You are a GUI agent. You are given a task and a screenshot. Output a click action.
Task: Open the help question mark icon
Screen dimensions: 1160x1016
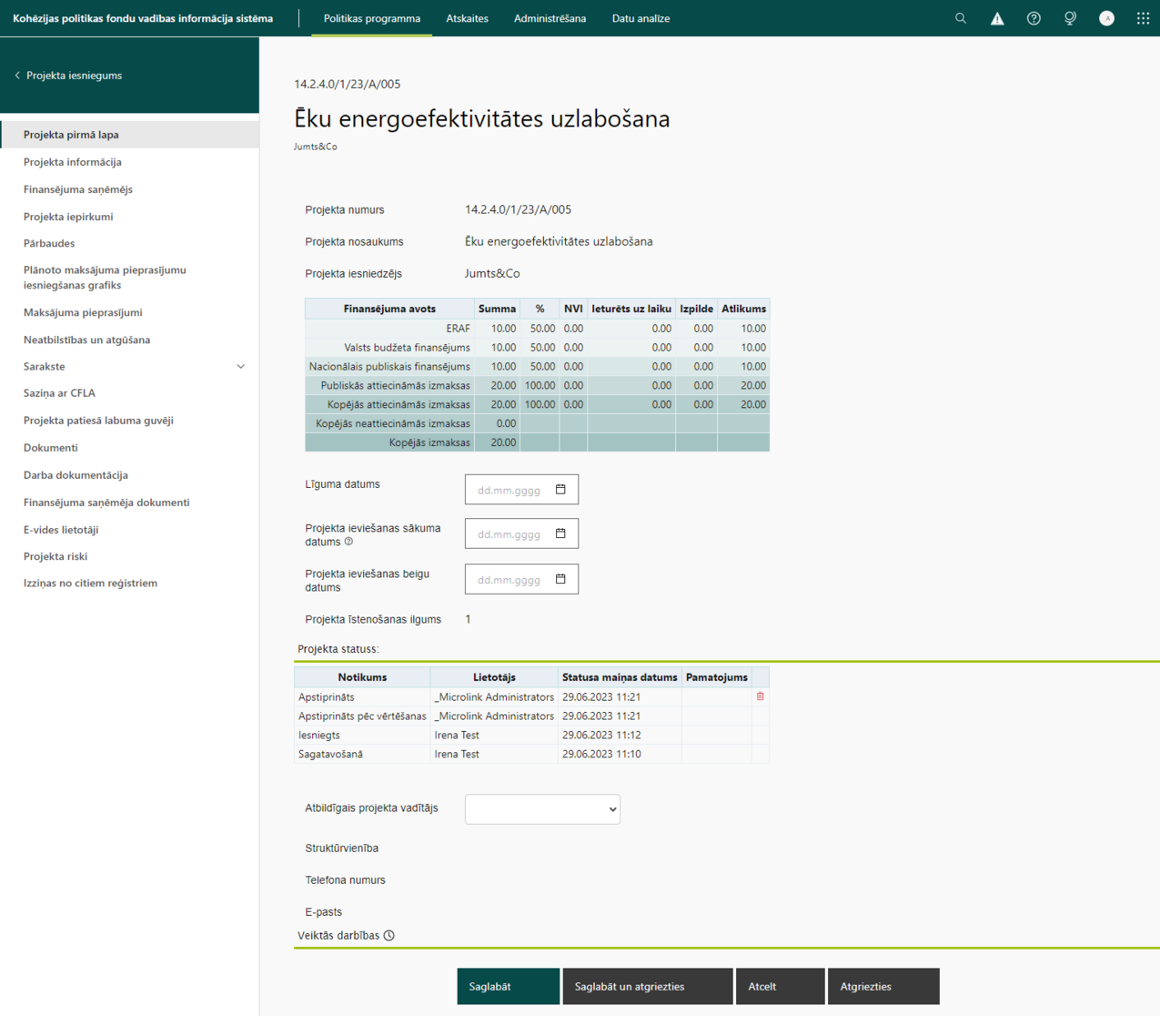(x=1034, y=18)
